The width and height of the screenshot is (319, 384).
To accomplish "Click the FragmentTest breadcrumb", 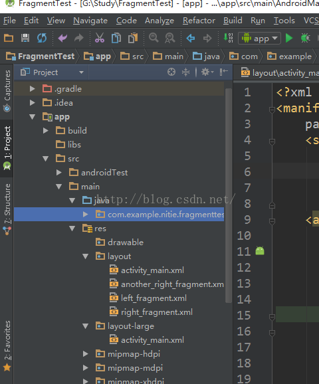I will click(x=40, y=56).
